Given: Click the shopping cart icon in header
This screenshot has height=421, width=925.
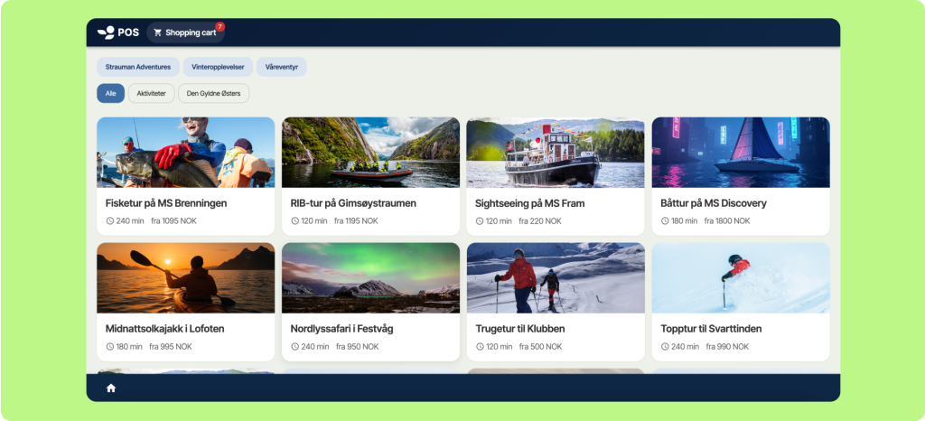Looking at the screenshot, I should click(x=158, y=33).
